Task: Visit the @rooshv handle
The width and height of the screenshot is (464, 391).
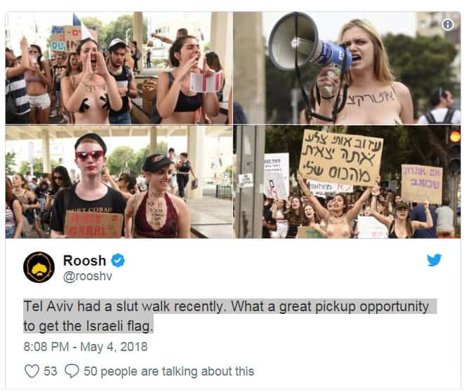Action: [88, 276]
